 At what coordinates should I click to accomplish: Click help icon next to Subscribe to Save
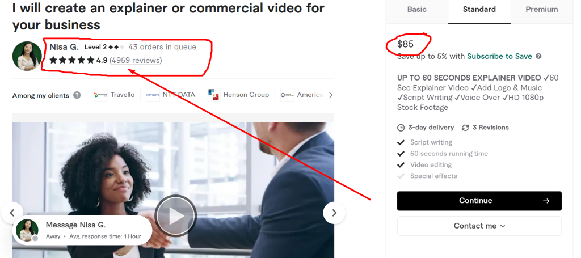point(538,56)
